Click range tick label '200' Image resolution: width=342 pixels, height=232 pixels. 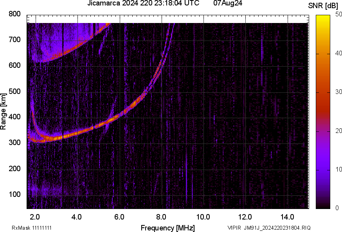pos(14,168)
